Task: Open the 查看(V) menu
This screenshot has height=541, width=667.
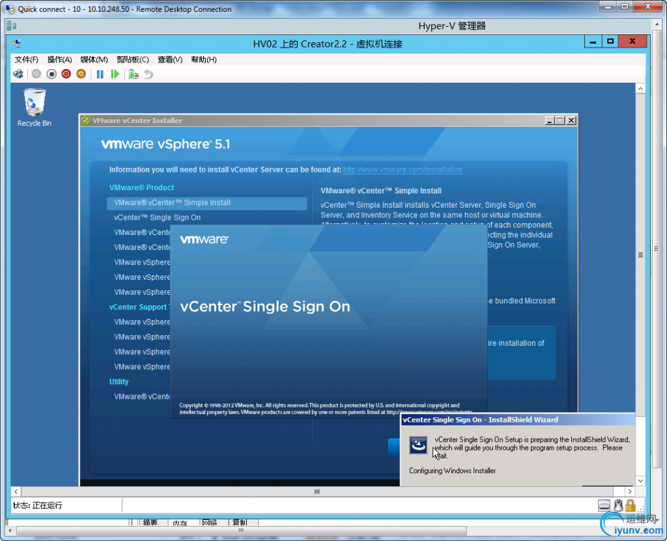Action: click(170, 59)
